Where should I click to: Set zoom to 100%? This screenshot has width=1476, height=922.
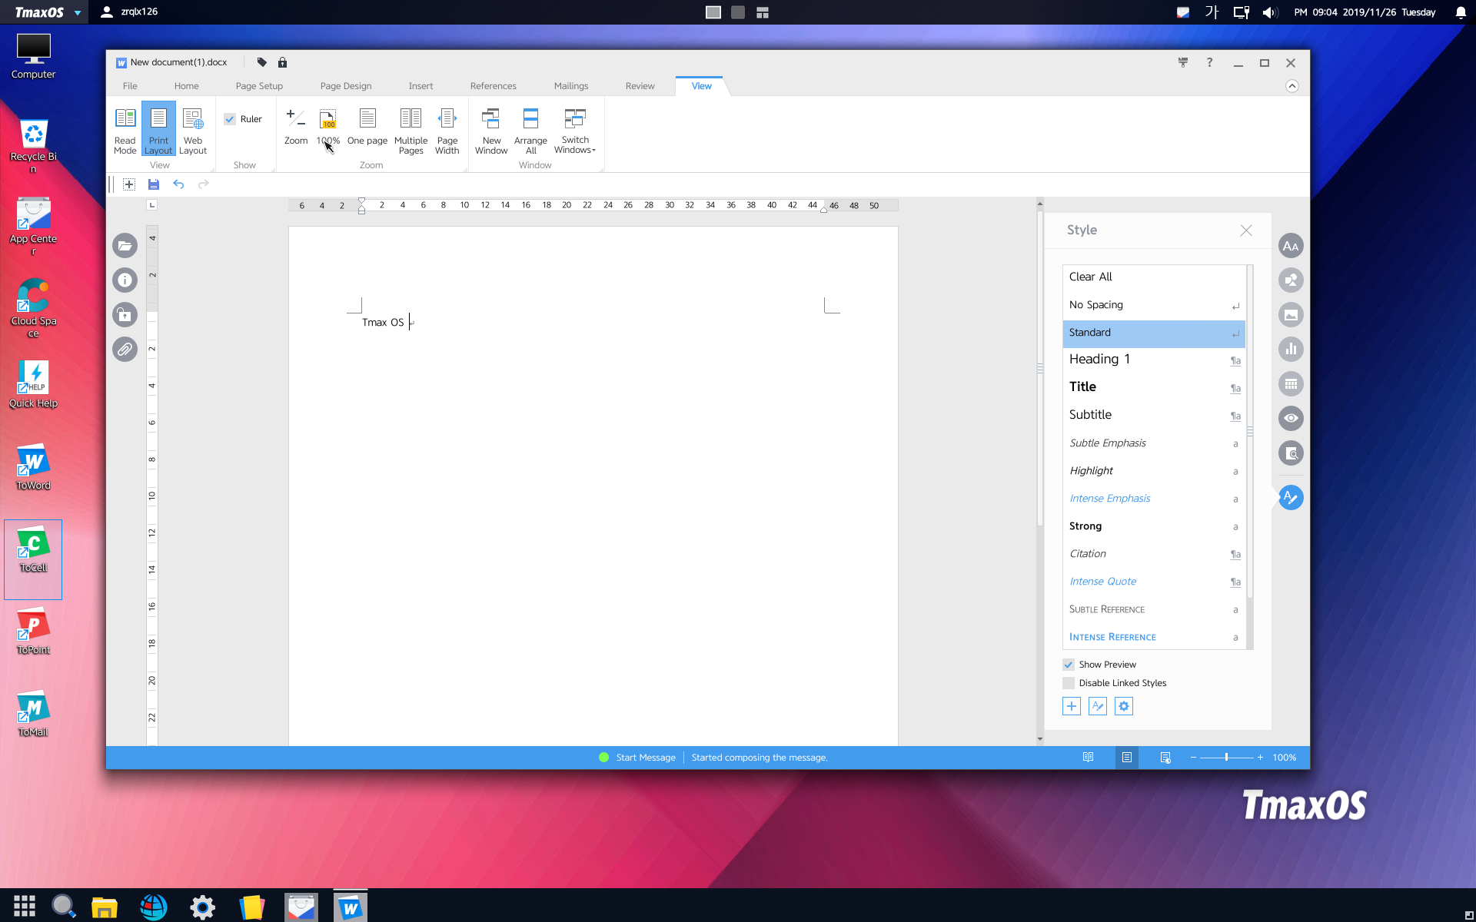coord(328,127)
